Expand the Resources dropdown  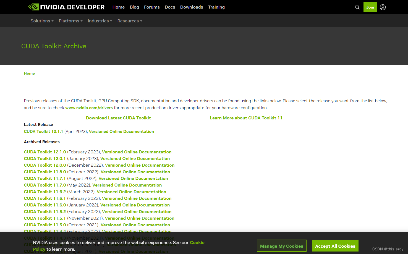130,21
